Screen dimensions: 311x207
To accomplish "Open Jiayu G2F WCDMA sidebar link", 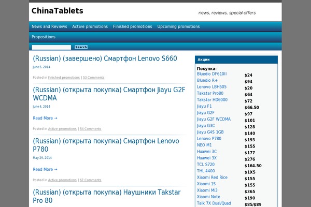I will coord(214,119).
